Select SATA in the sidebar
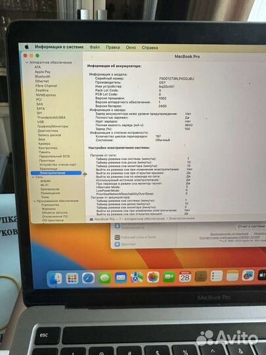The image size is (266, 355). tap(41, 108)
